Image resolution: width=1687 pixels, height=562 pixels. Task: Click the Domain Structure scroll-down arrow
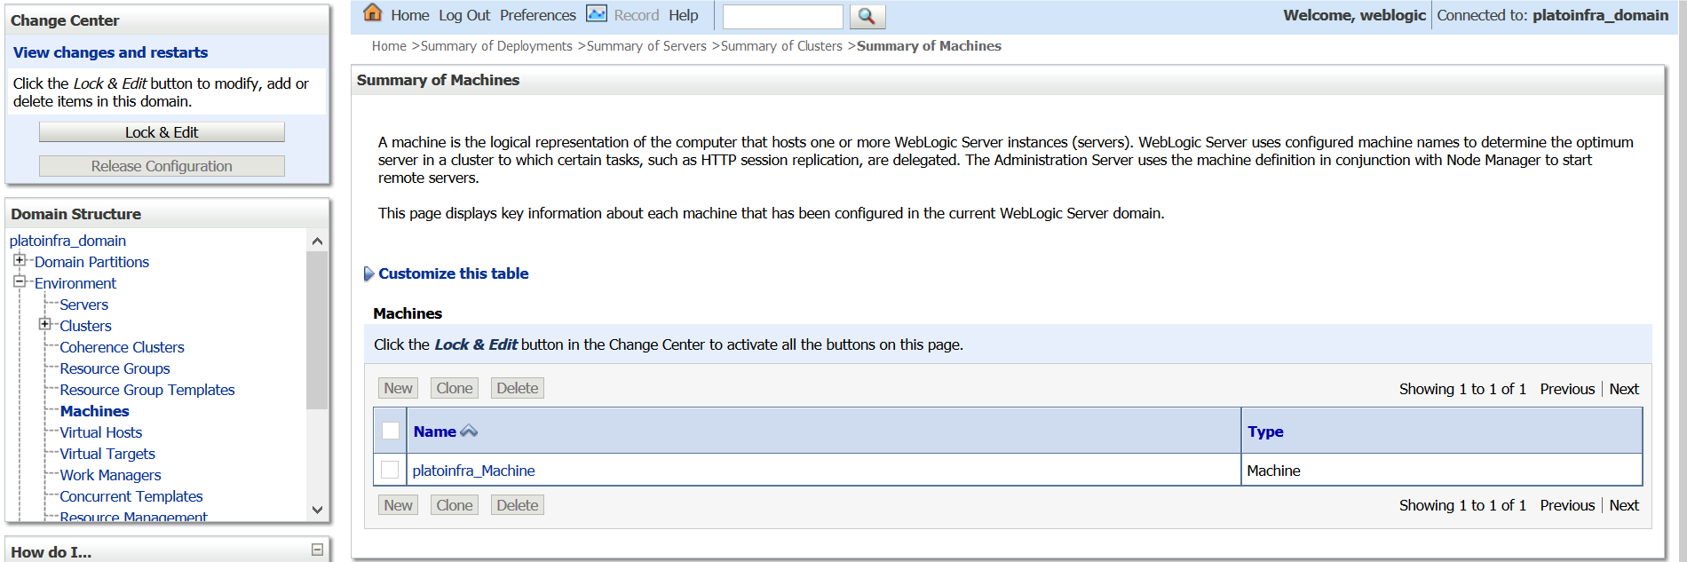[317, 510]
